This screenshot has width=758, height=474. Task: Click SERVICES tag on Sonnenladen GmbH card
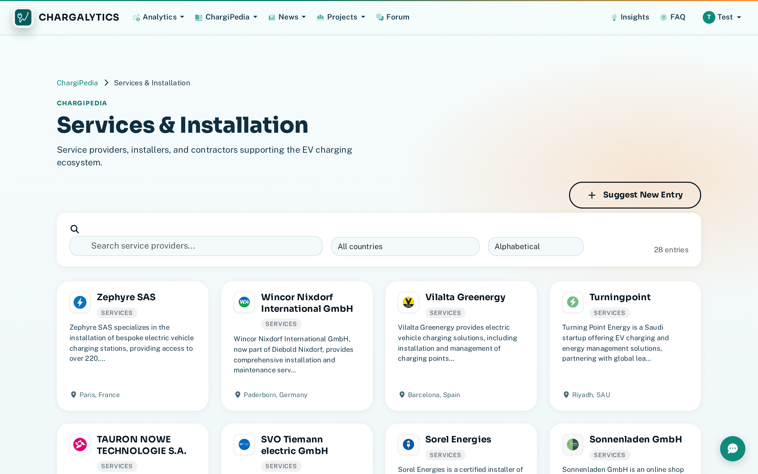coord(609,455)
